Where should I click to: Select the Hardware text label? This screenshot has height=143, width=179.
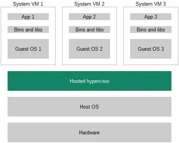tap(89, 132)
